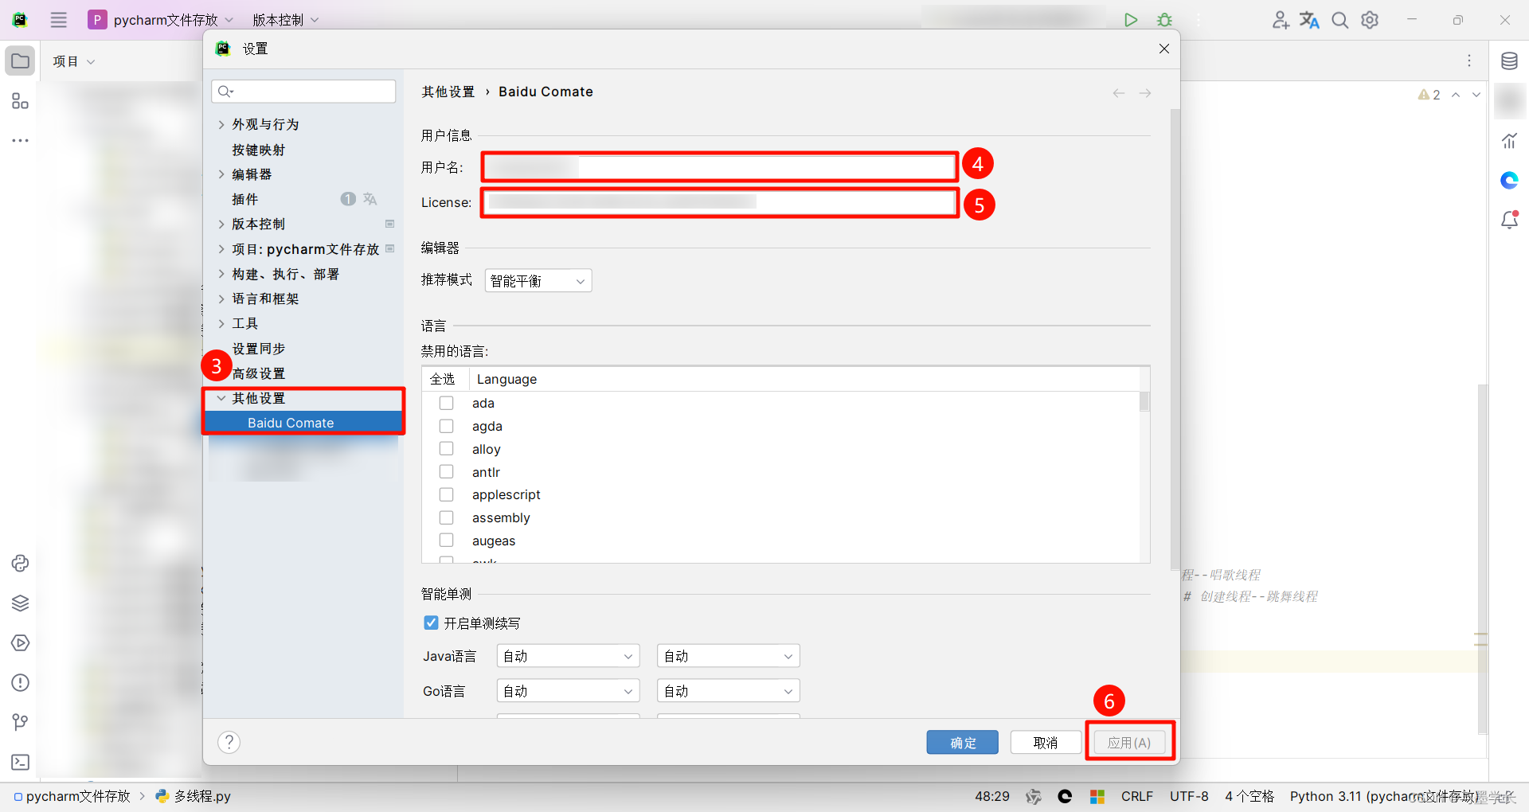
Task: Open Baidu Comate sidebar icon
Action: point(1509,181)
